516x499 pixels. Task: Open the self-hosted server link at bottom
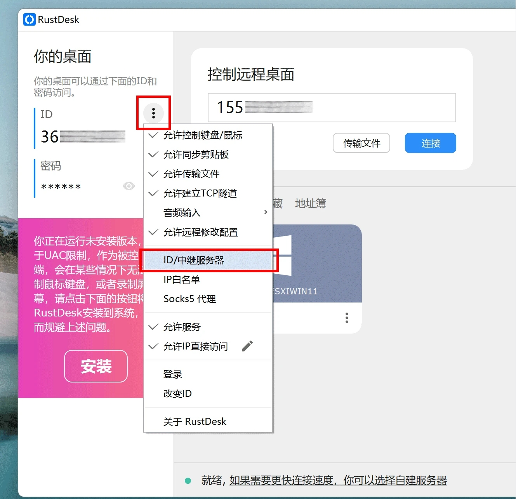pyautogui.click(x=338, y=481)
